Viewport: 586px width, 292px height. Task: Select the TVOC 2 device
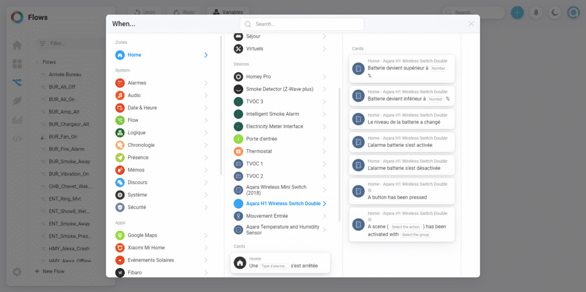click(x=280, y=176)
